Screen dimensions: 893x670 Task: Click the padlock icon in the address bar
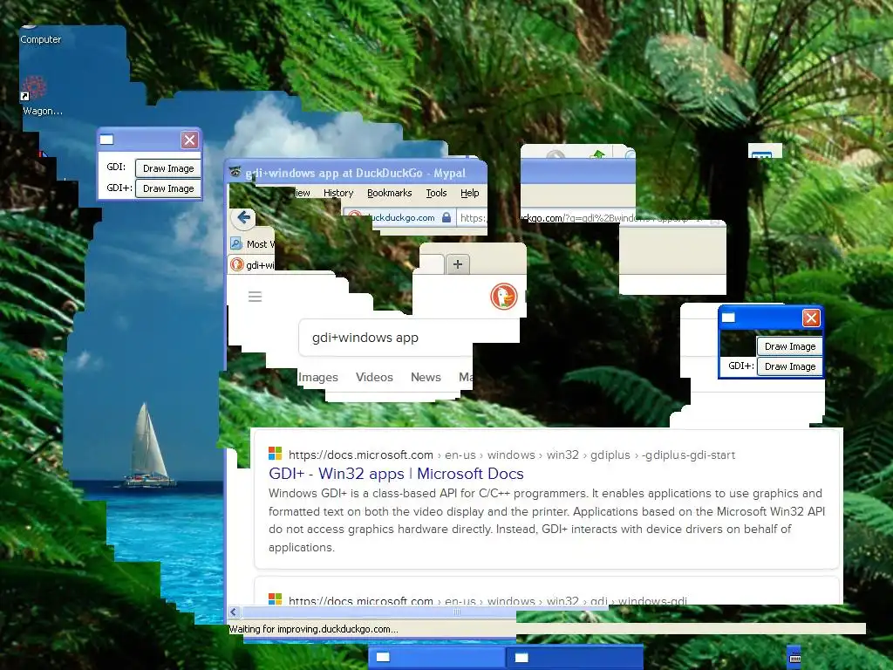(446, 217)
